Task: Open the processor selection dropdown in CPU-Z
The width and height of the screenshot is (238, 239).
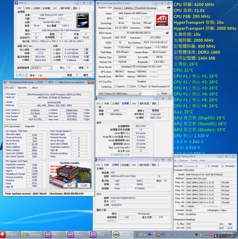Action: click(x=42, y=68)
